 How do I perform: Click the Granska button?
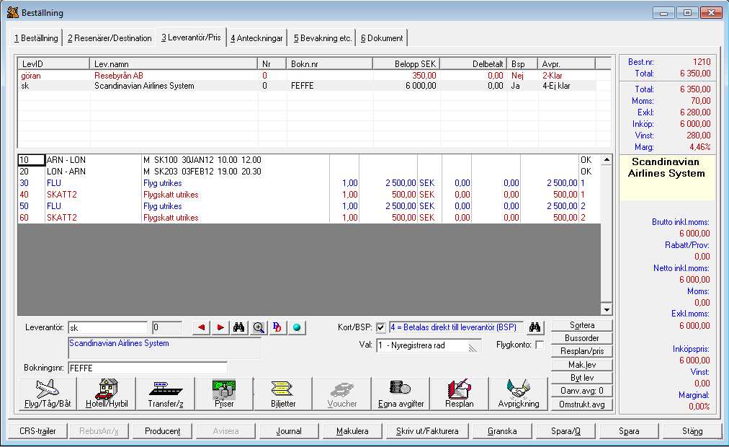(x=502, y=431)
